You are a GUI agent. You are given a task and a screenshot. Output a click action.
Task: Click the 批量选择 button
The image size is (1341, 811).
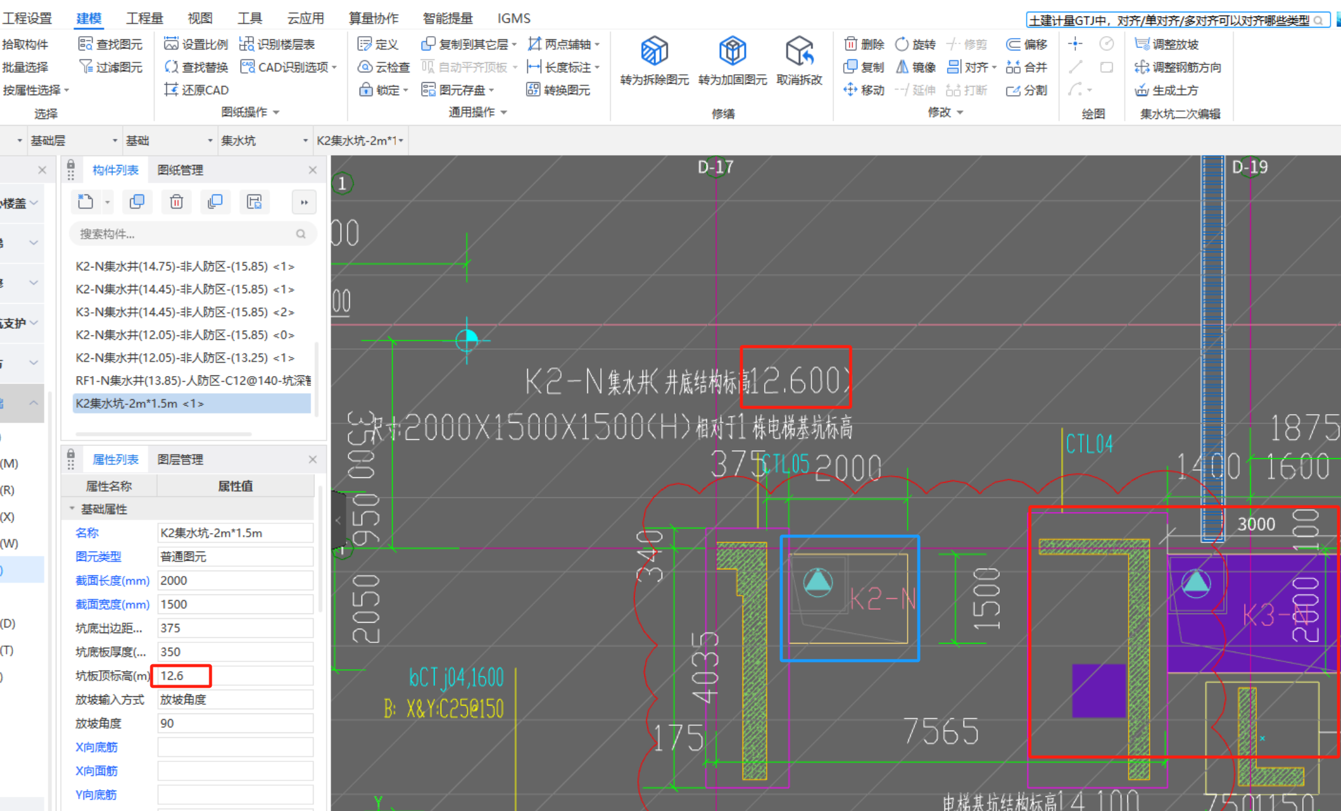coord(25,67)
